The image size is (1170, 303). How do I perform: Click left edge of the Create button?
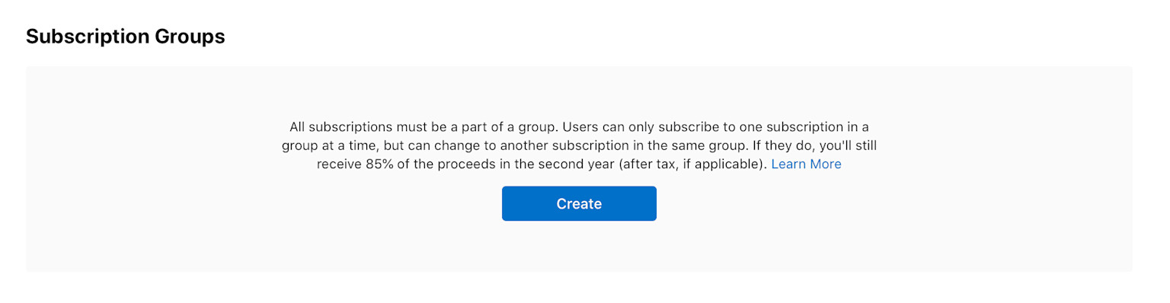pyautogui.click(x=508, y=203)
